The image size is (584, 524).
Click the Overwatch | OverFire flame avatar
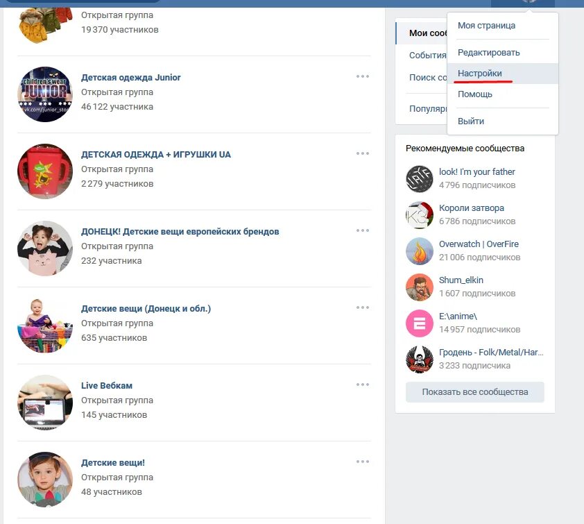coord(420,251)
